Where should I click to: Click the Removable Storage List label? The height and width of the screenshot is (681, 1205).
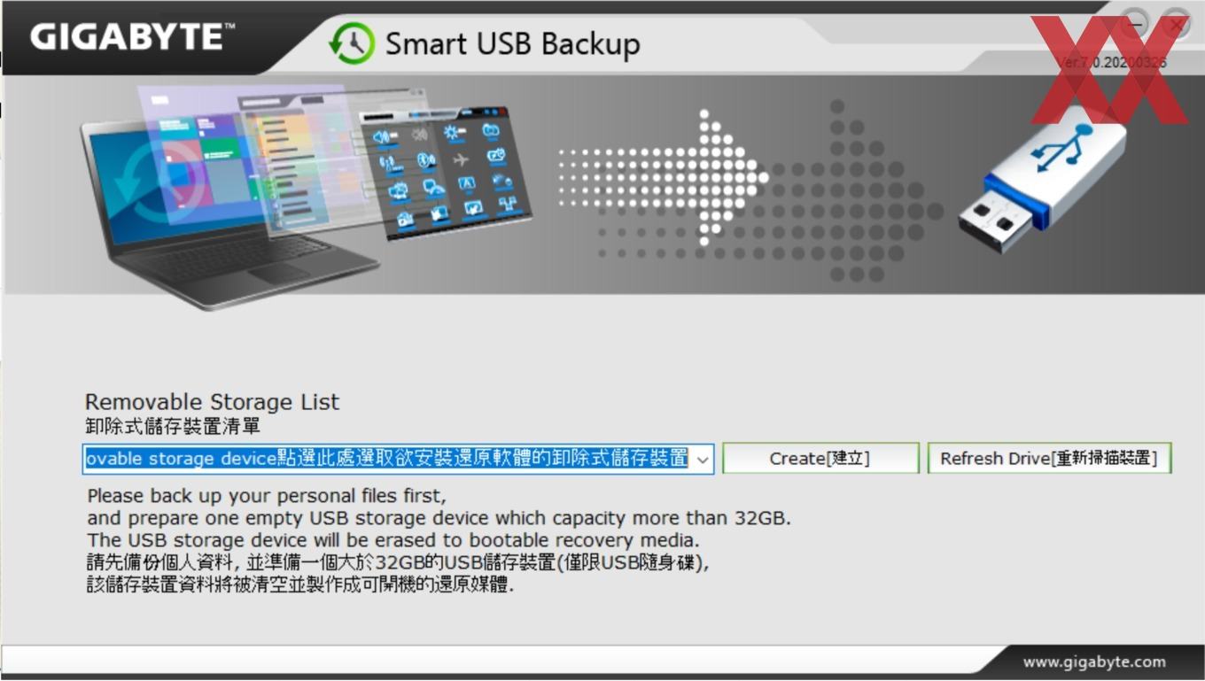pos(212,402)
